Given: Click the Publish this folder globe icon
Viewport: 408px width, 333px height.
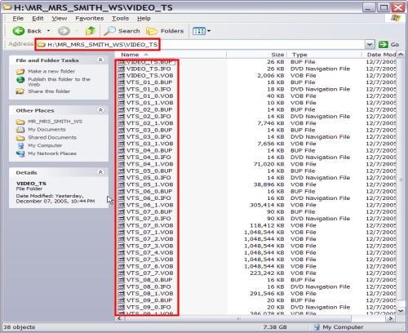Looking at the screenshot, I should [20, 80].
